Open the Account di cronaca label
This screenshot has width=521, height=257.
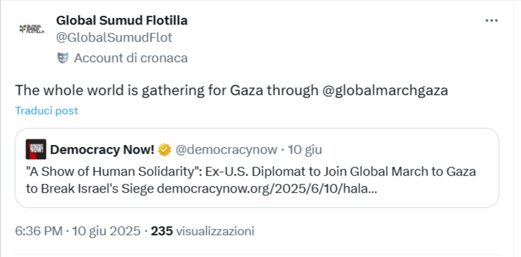131,58
